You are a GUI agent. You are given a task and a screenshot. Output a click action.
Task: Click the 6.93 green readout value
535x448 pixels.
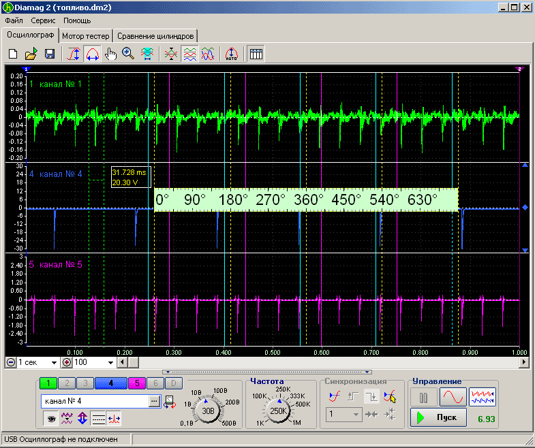[486, 419]
